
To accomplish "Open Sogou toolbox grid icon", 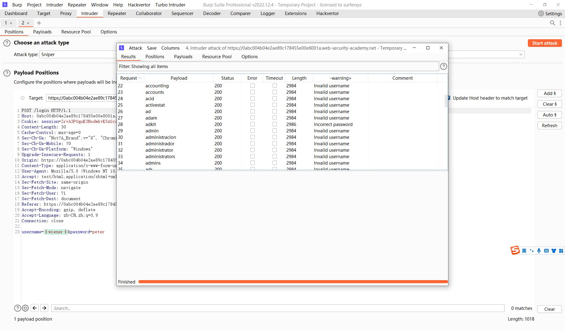I will 561,251.
